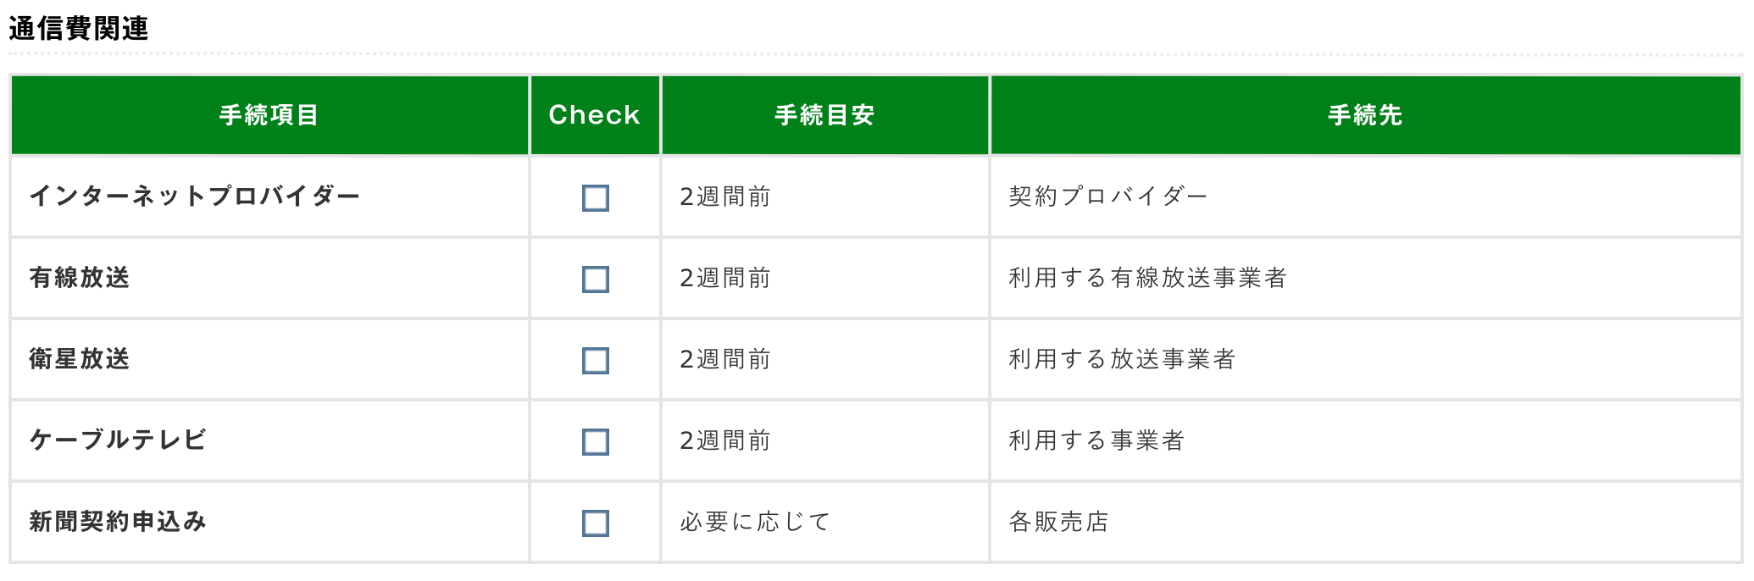Click the Check column header
This screenshot has height=581, width=1754.
pos(594,115)
